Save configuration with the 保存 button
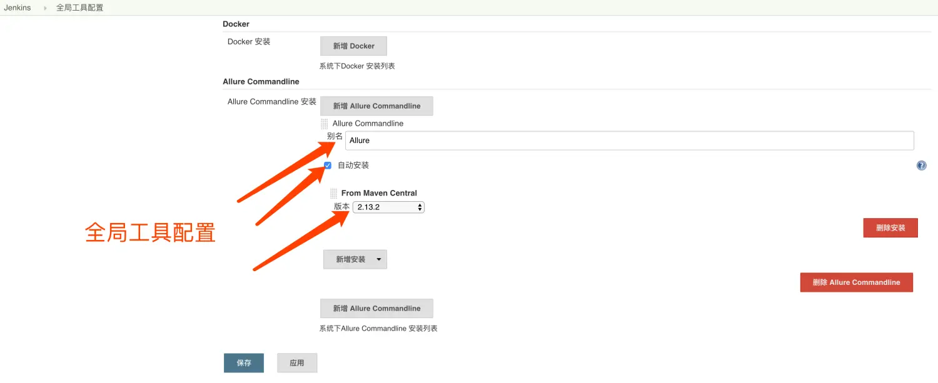This screenshot has width=938, height=383. 244,363
